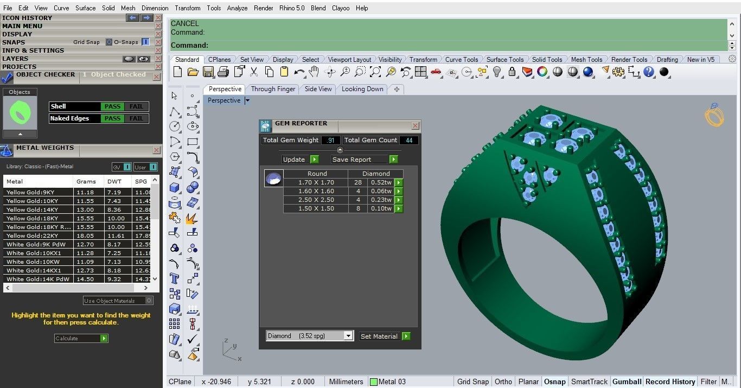Click the Objects ring thumbnail
The image size is (741, 388).
point(20,113)
